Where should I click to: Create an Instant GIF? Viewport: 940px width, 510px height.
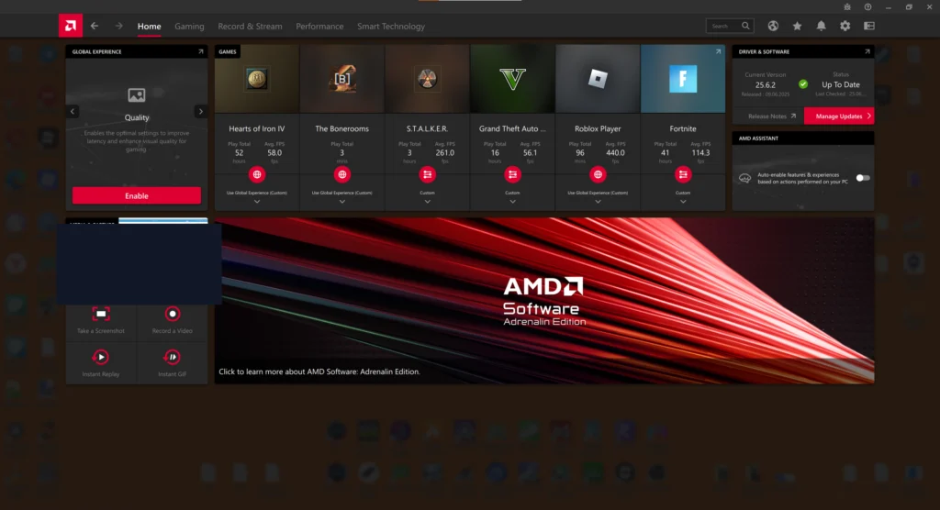172,363
